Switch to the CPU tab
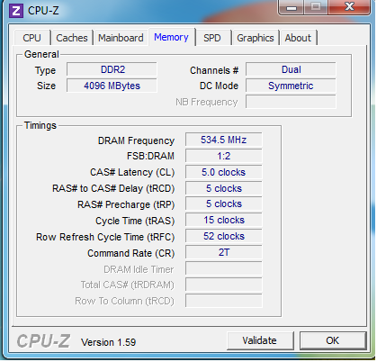This screenshot has height=362, width=377. coord(31,38)
